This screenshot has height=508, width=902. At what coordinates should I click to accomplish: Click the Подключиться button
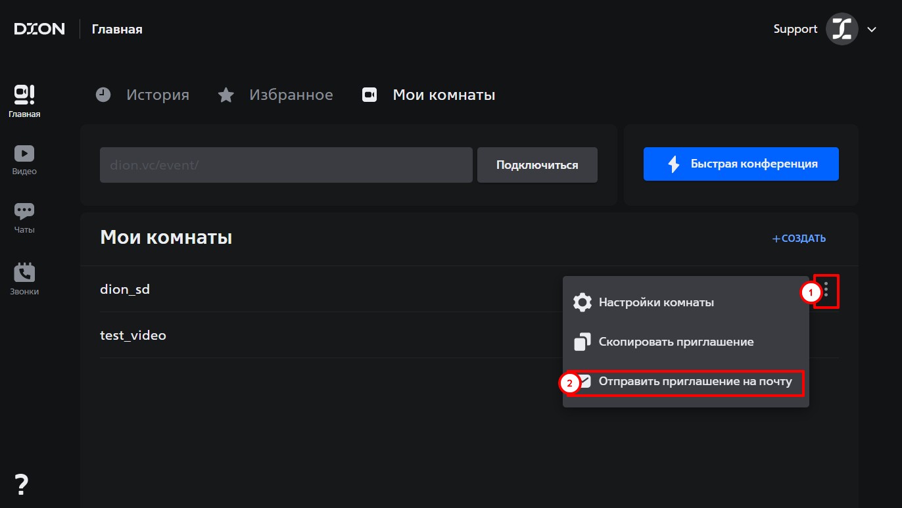click(537, 165)
